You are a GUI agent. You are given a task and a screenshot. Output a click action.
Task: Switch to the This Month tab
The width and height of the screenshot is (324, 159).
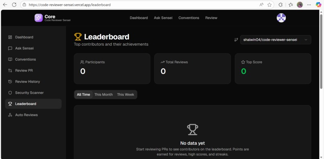104,95
